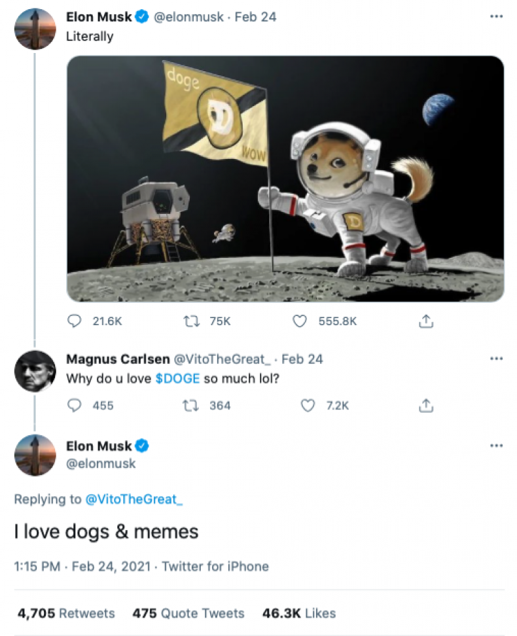Share Magnus Carlsen's reply tweet

pyautogui.click(x=426, y=406)
